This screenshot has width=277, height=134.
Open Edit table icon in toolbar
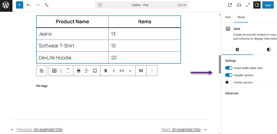141,71
